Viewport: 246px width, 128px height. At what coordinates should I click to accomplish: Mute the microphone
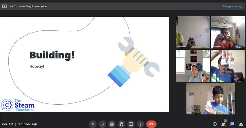coord(93,124)
